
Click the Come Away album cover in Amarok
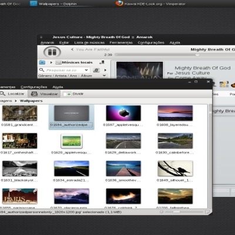coord(139,70)
